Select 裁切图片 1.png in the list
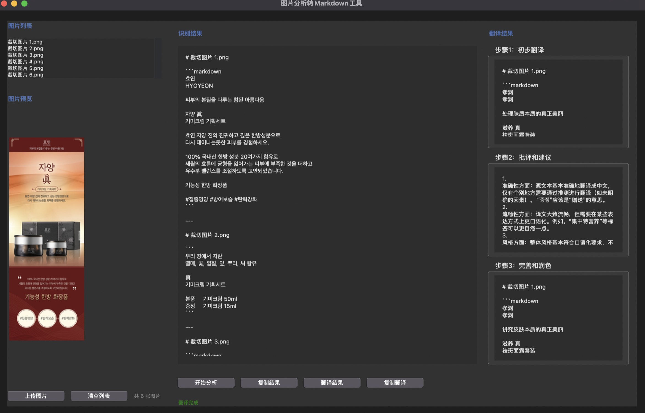 25,42
